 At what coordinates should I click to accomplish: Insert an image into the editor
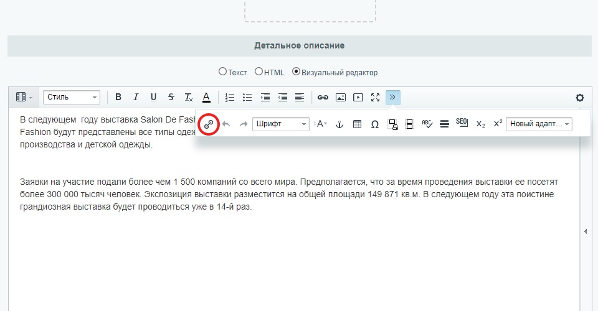click(340, 98)
